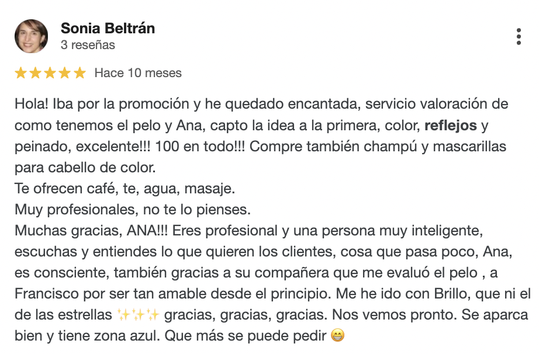Click the "3 reseñas" reviewer count
Screen dimensions: 539x354
pyautogui.click(x=88, y=45)
